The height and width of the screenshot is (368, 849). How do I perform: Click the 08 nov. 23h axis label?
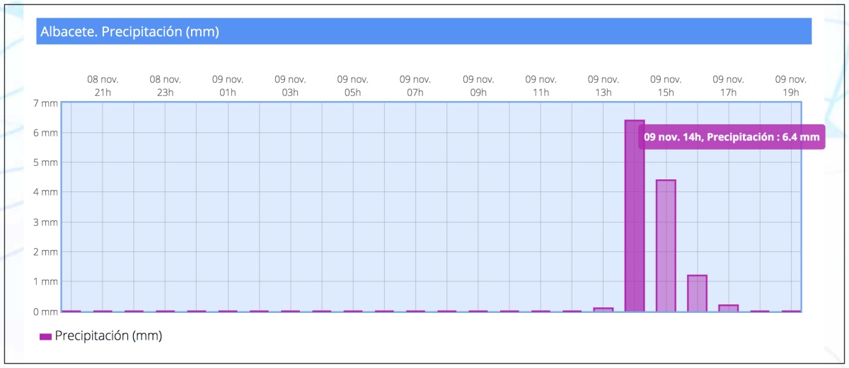coord(165,86)
